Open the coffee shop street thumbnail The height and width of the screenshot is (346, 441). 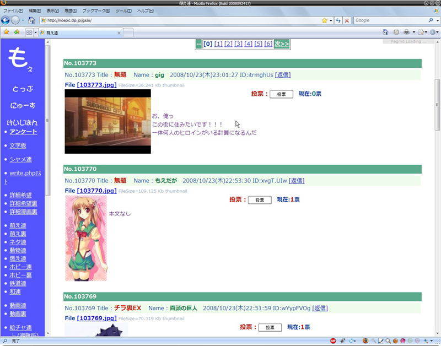pos(107,121)
